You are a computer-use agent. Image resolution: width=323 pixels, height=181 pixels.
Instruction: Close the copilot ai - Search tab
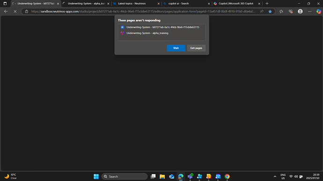(209, 4)
